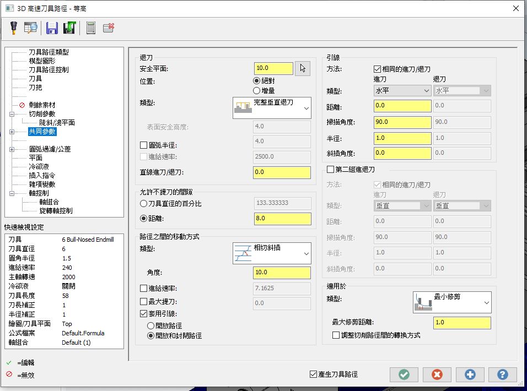Open the calculator icon in toolbar
This screenshot has height=391, width=527.
[91, 28]
